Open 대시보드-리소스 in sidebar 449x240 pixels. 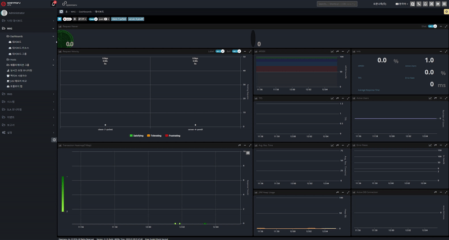(21, 48)
